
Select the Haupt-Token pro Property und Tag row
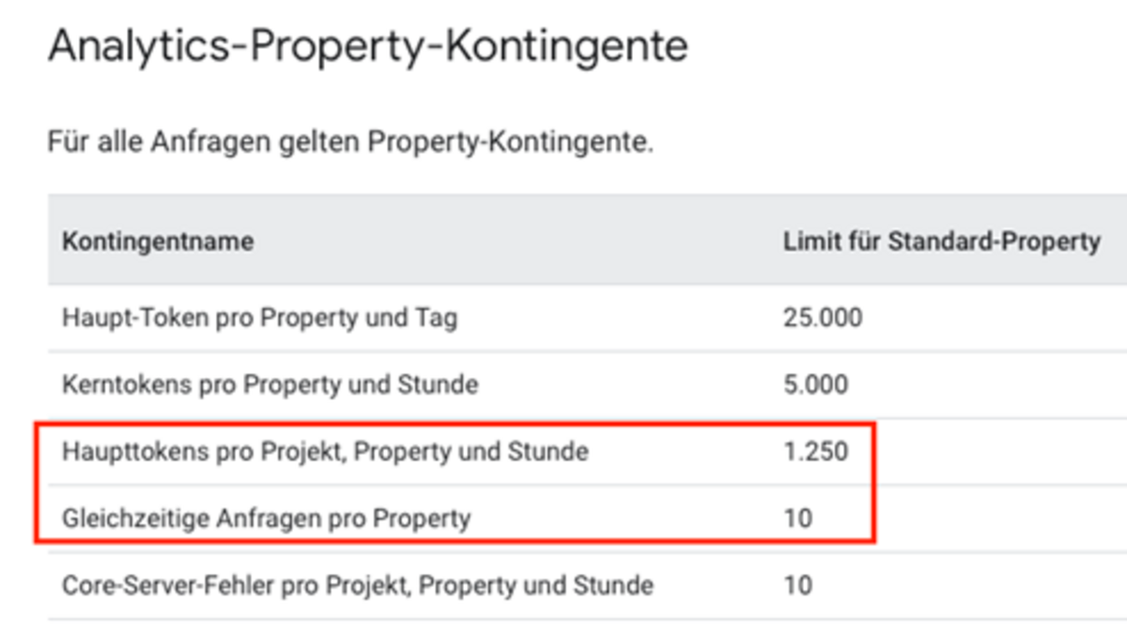[x=587, y=318]
